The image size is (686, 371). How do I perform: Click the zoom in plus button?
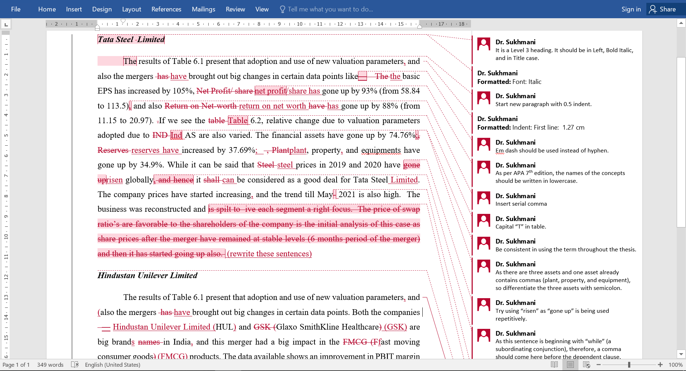[x=660, y=365]
